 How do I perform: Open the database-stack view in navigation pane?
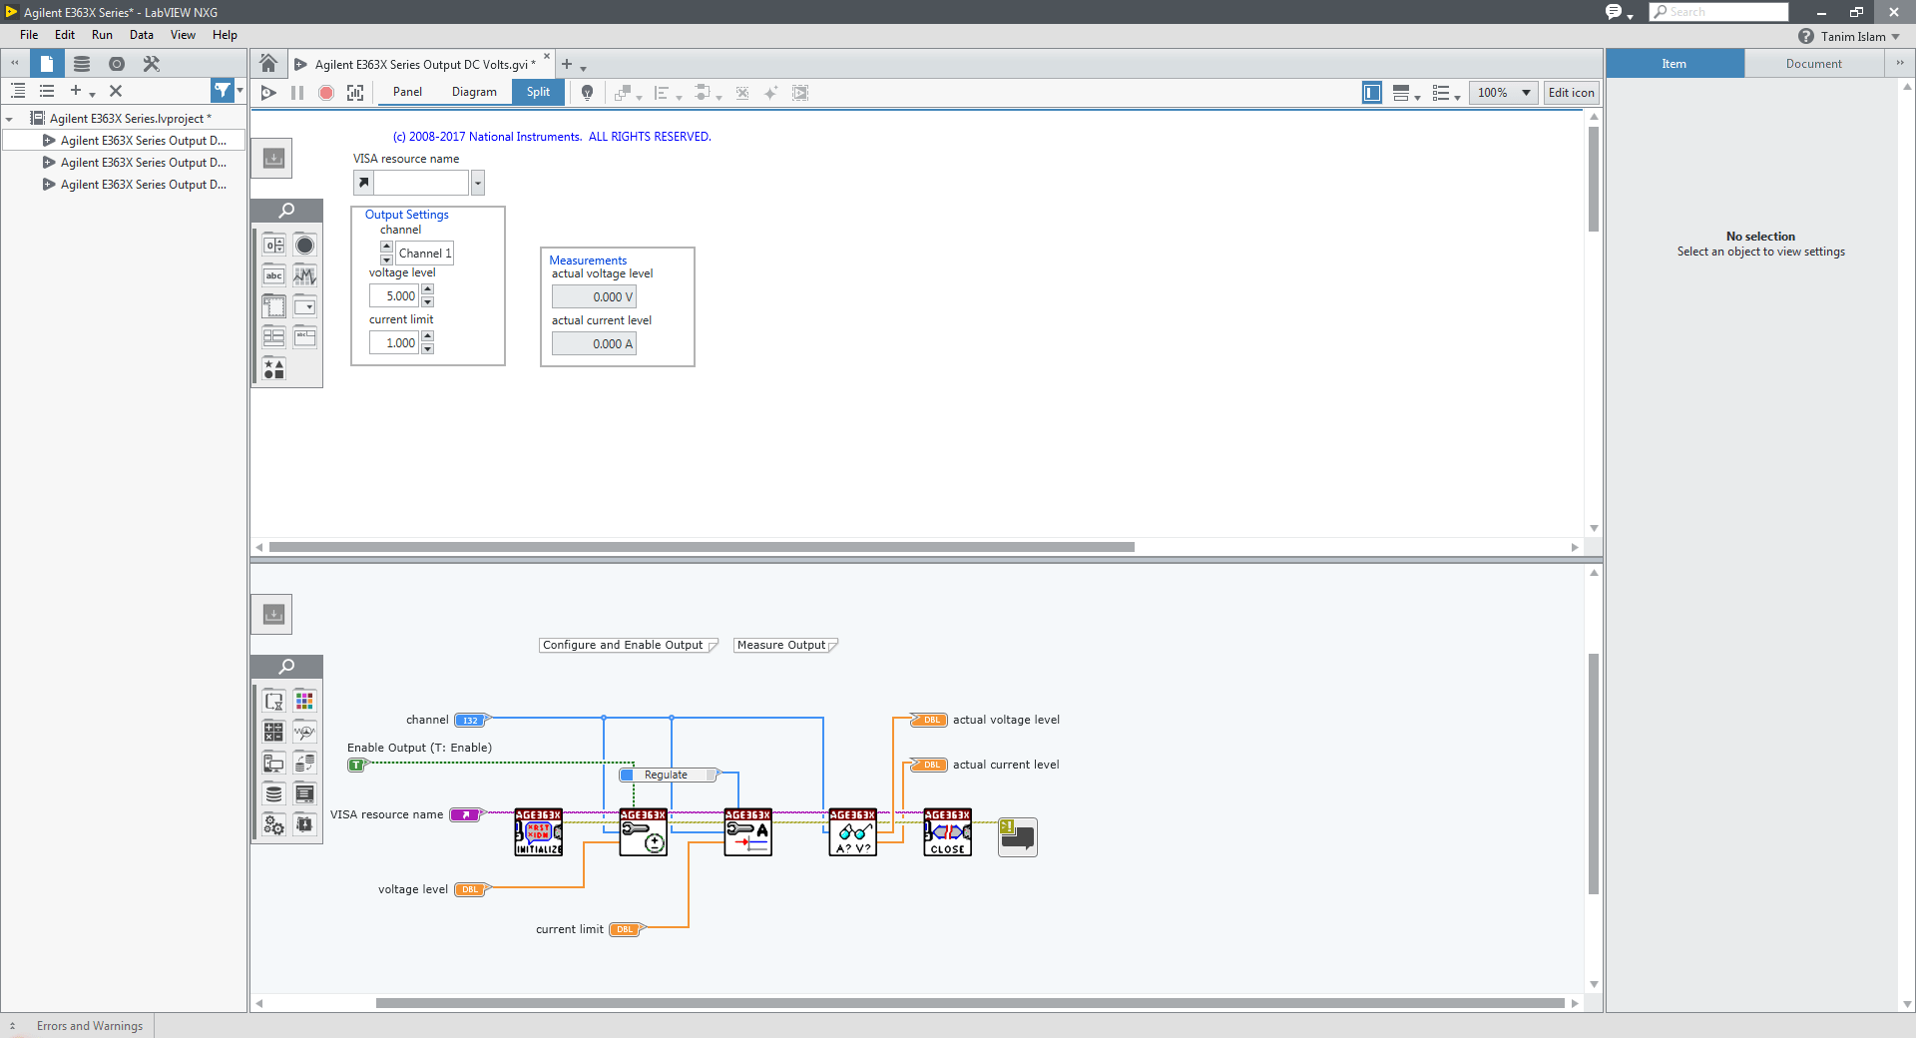tap(82, 64)
